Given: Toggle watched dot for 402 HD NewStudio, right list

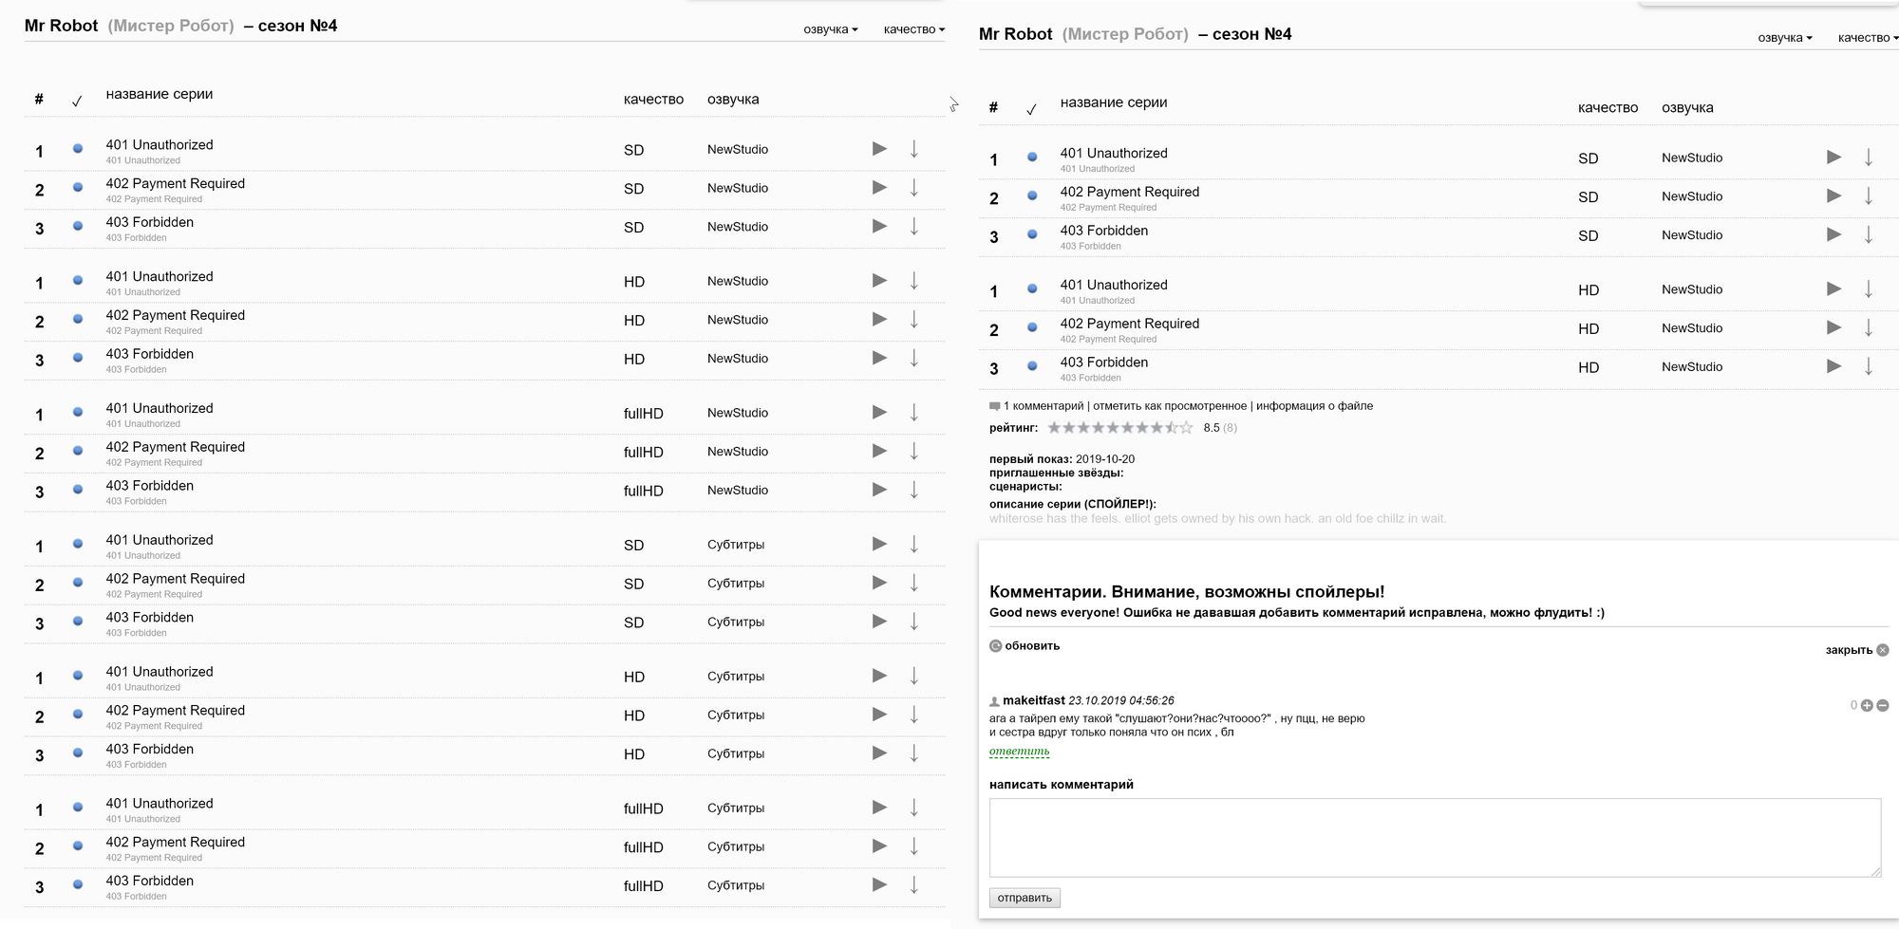Looking at the screenshot, I should pos(1032,327).
